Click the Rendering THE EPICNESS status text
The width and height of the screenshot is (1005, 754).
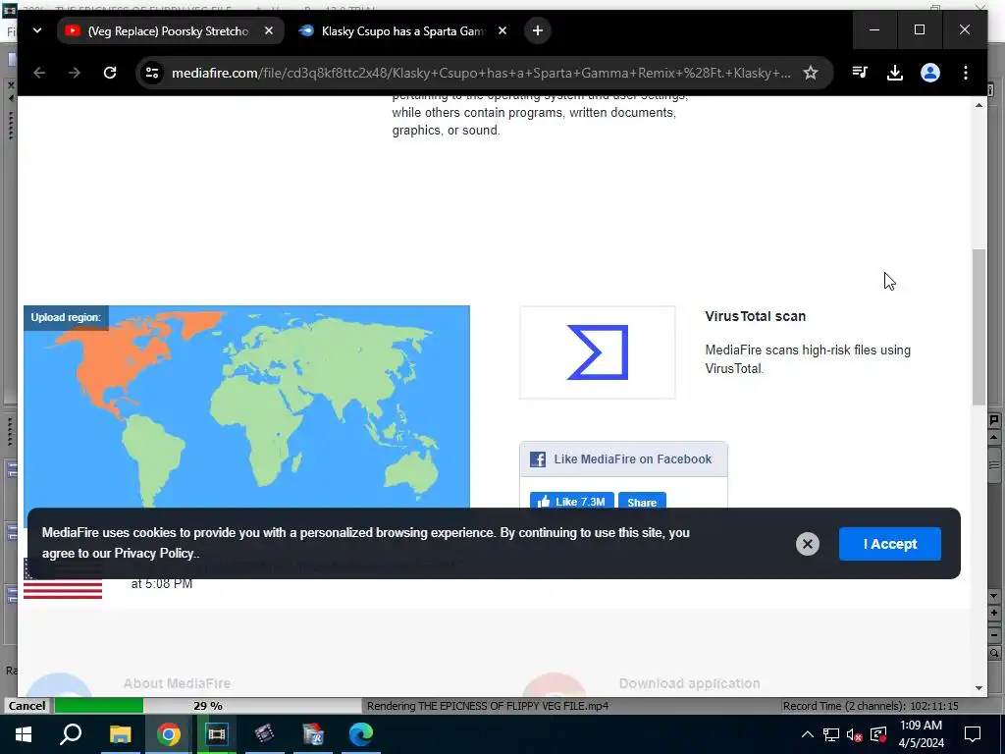pyautogui.click(x=488, y=706)
